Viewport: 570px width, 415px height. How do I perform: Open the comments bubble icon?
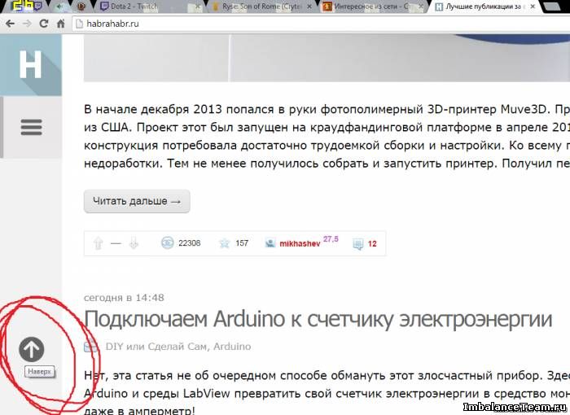(x=357, y=243)
